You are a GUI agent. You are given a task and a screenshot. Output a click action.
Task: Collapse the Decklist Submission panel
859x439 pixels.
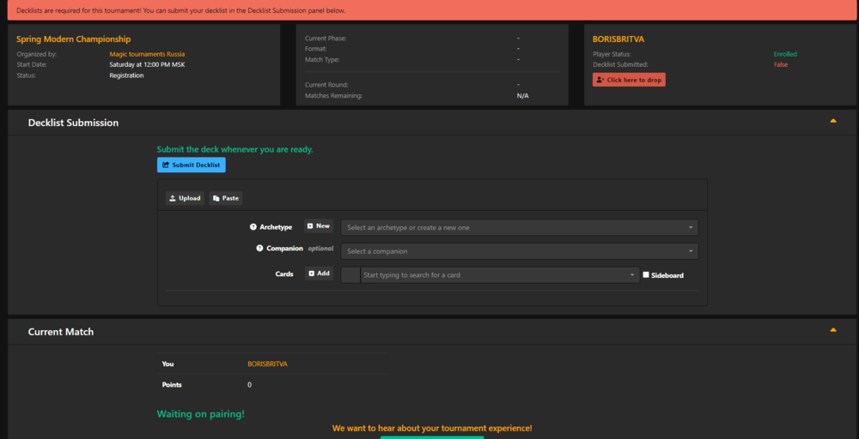(832, 122)
